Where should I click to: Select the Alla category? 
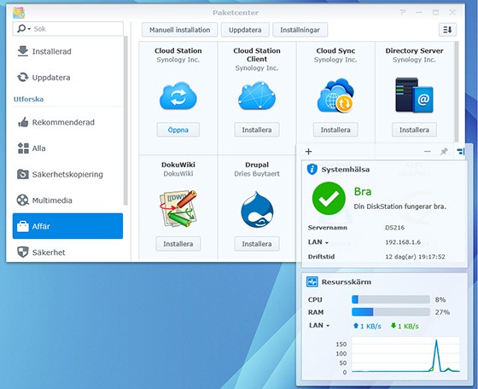coord(67,148)
